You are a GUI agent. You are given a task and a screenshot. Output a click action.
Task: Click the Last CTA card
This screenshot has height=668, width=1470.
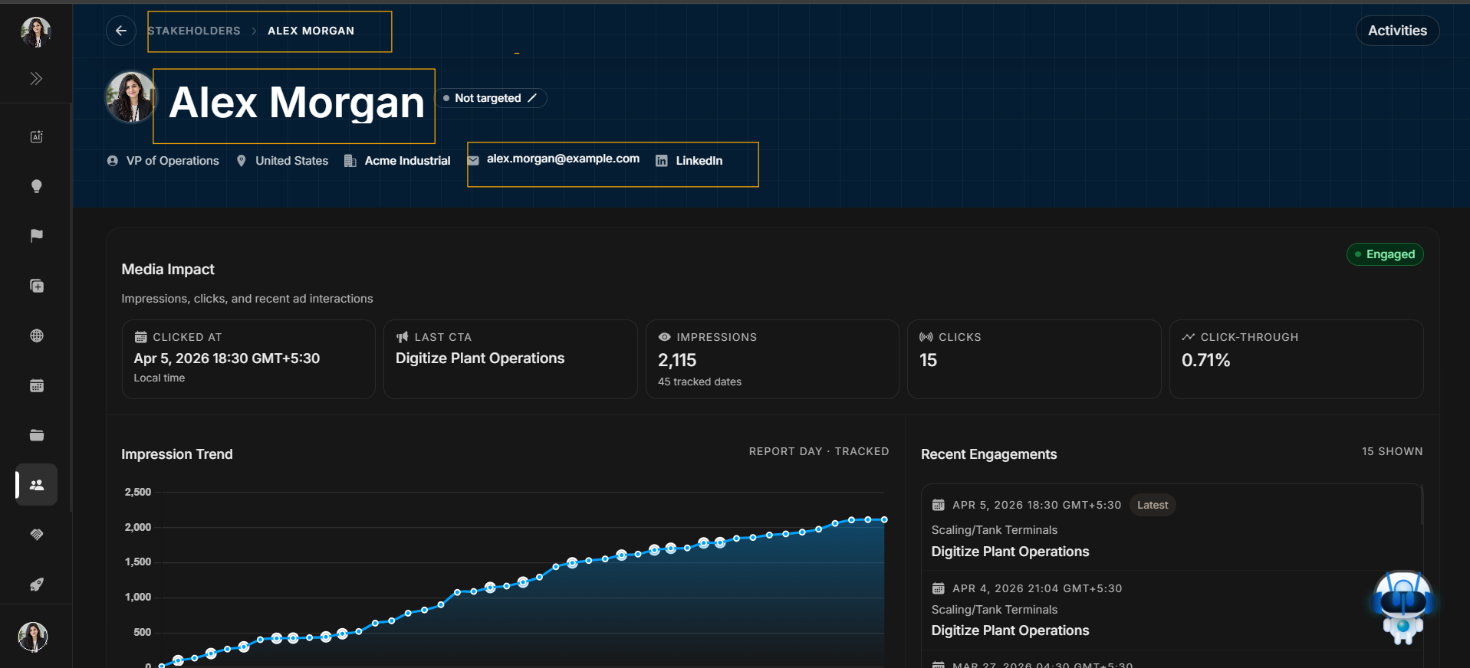click(510, 359)
